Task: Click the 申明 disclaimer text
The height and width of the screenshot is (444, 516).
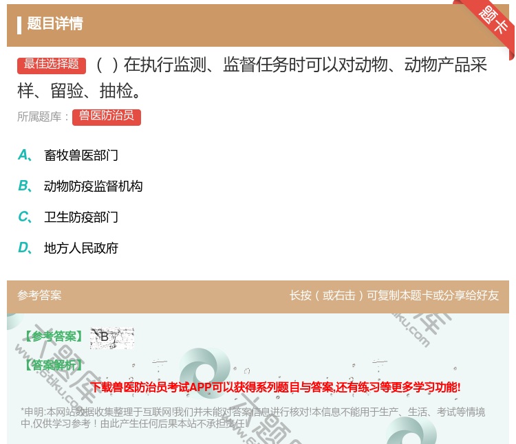Action: [x=252, y=417]
